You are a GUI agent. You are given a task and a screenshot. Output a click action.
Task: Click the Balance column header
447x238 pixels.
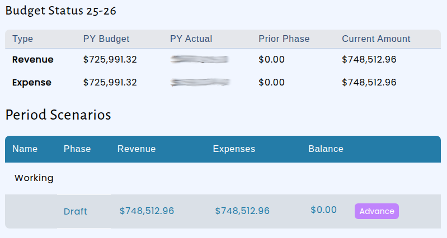click(326, 149)
